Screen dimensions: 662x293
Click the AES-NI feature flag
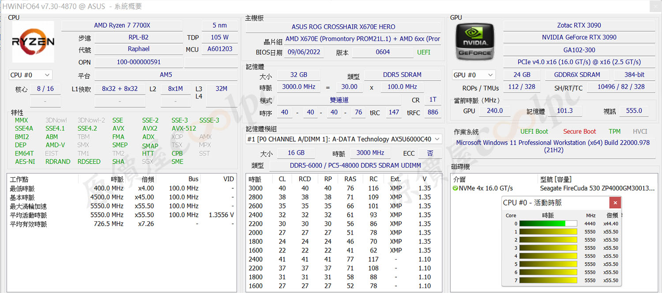[x=25, y=161]
